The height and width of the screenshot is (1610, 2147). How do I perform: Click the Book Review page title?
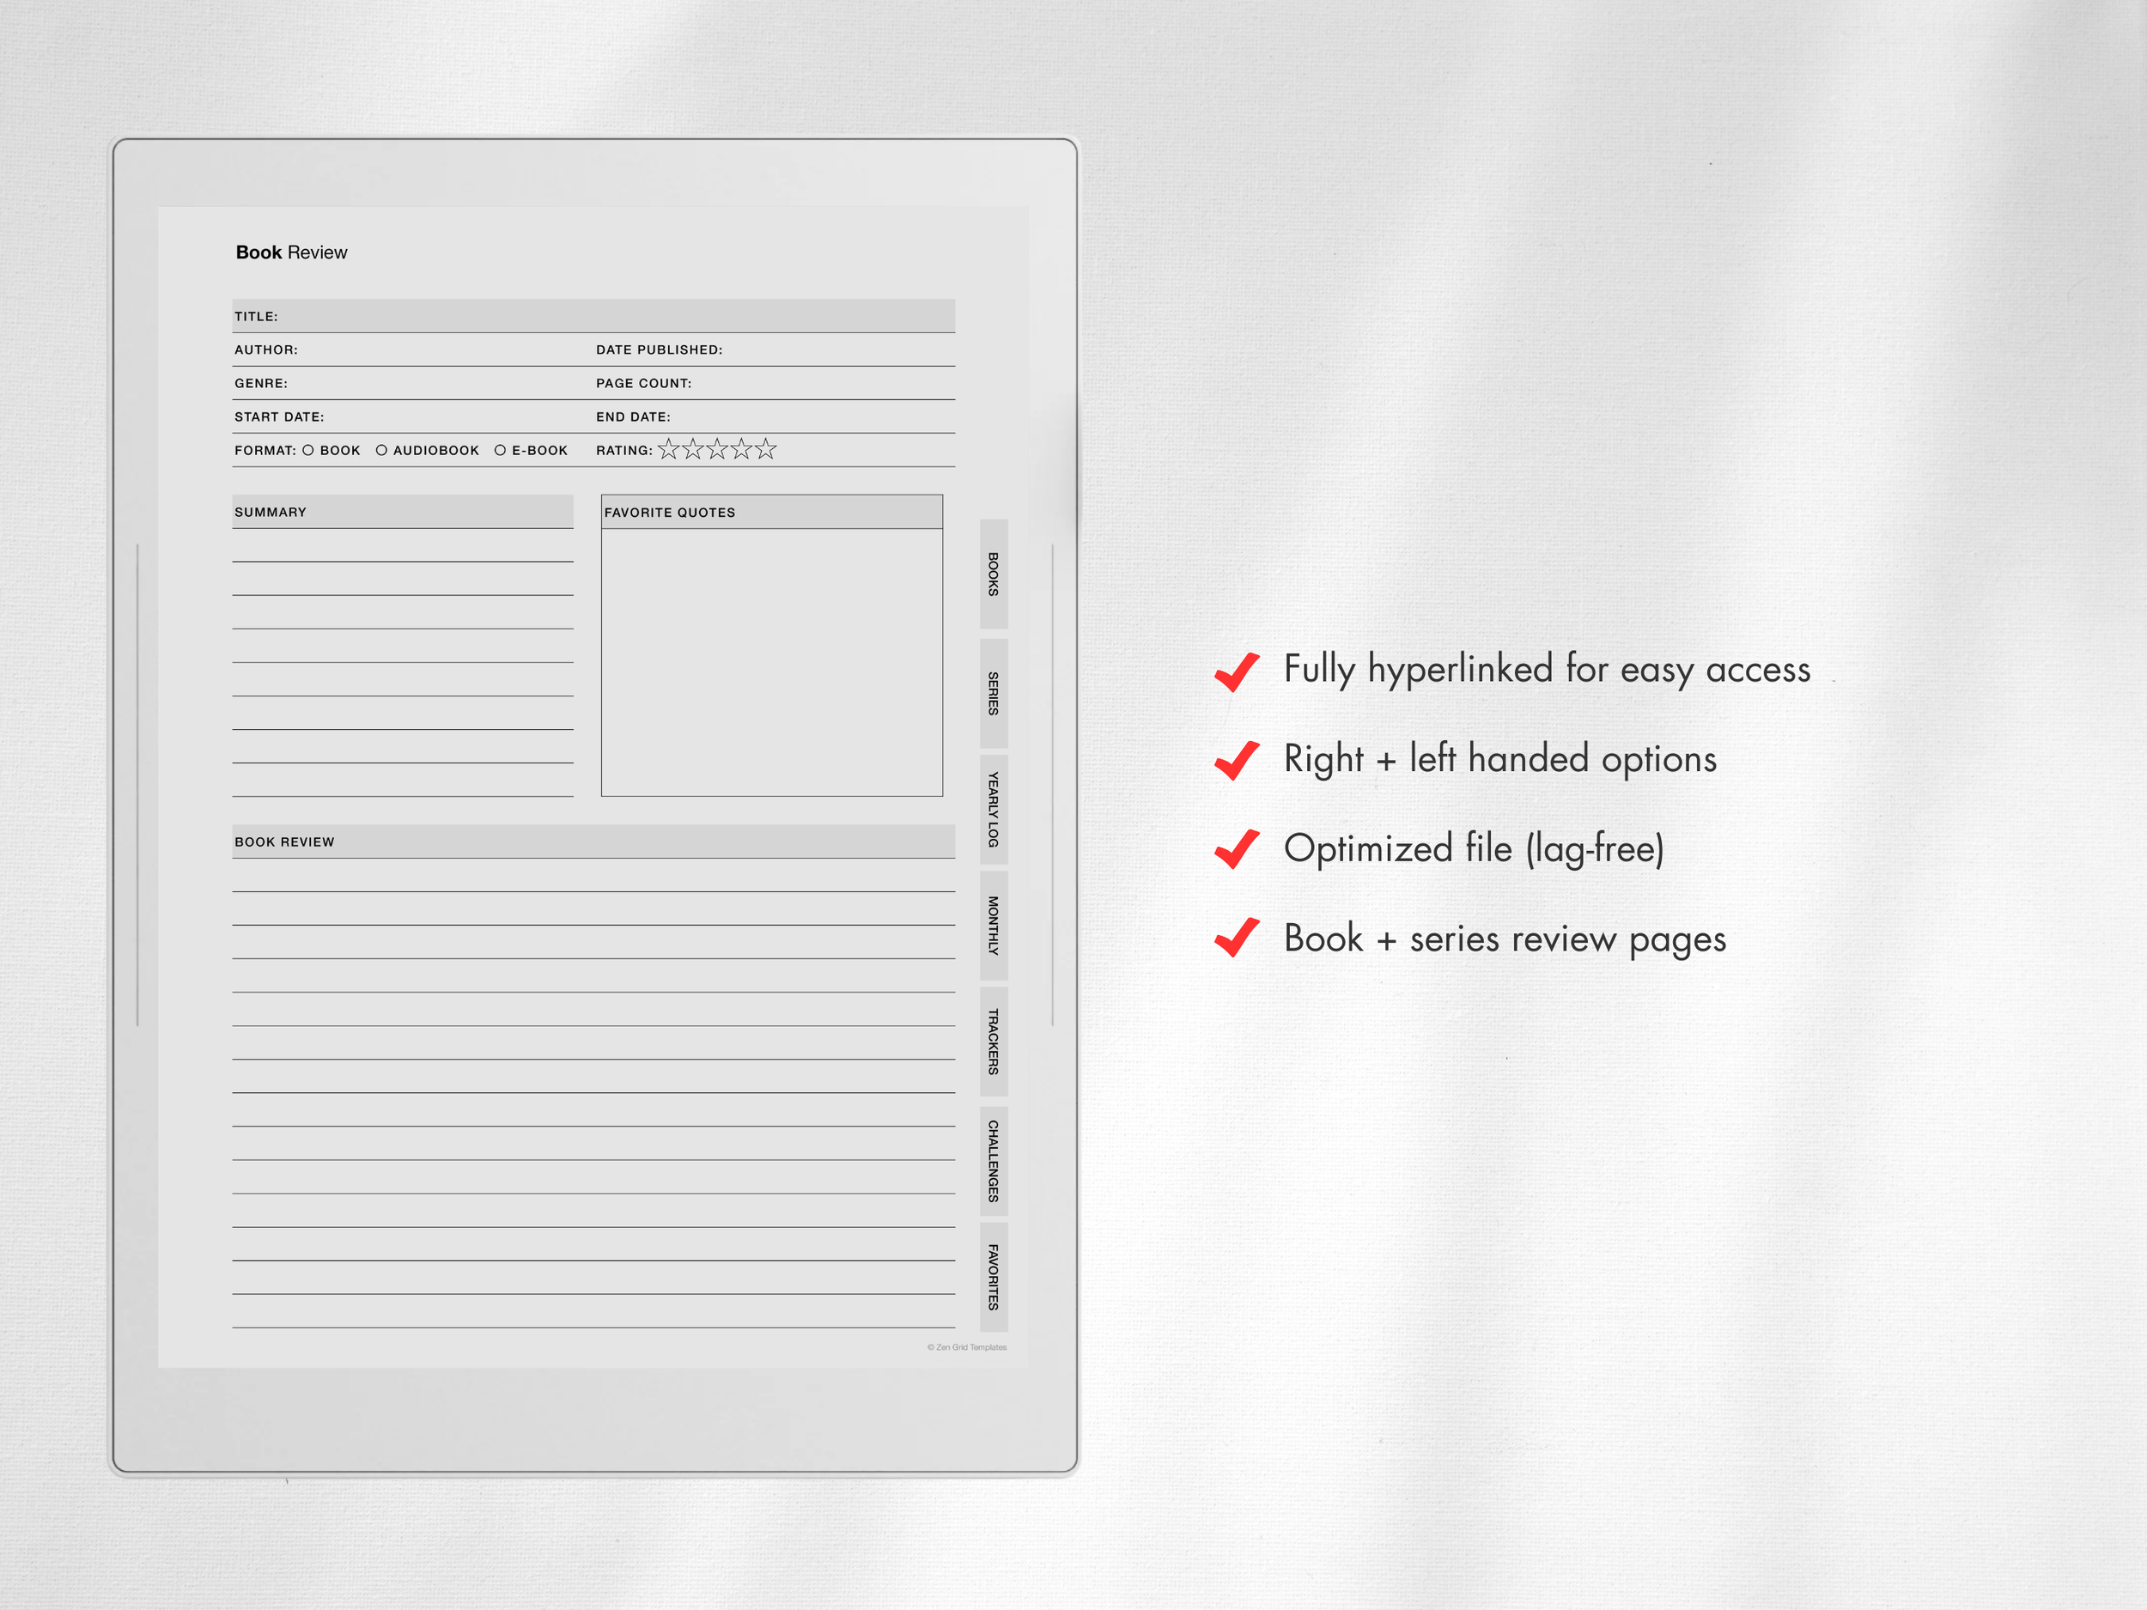[291, 252]
